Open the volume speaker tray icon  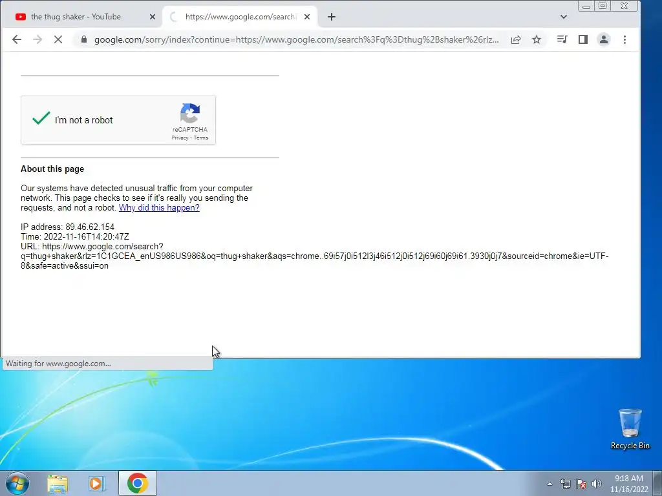pos(597,484)
